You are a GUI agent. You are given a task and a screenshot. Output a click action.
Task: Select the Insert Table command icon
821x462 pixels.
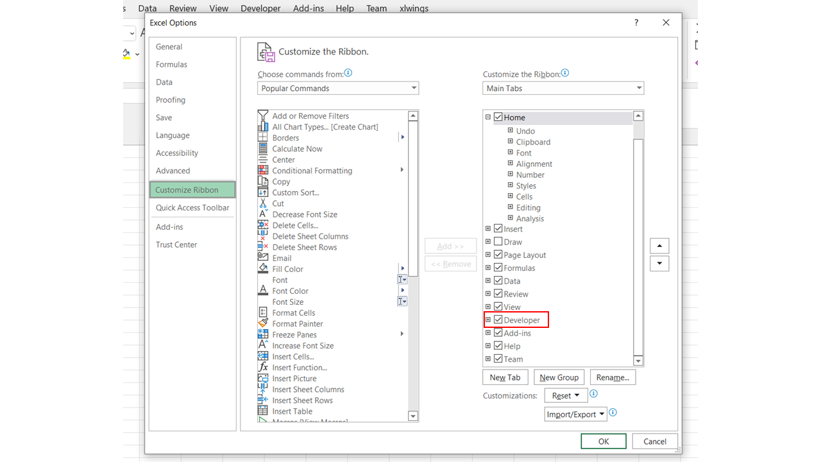[263, 411]
